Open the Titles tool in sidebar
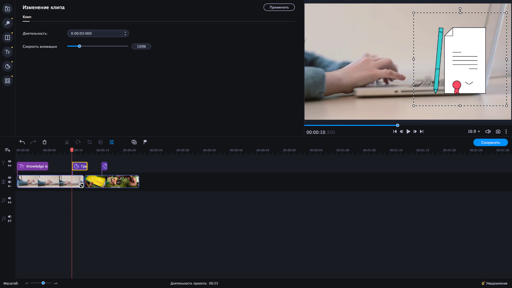 click(x=7, y=52)
